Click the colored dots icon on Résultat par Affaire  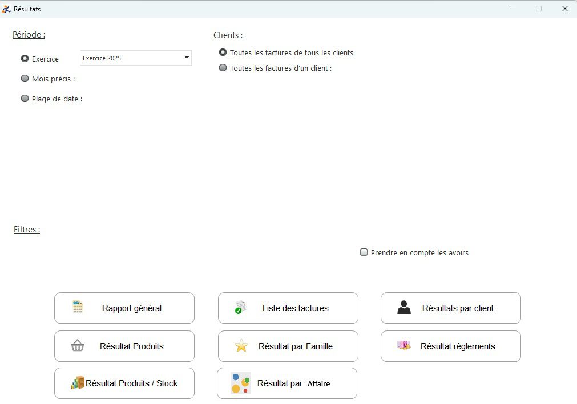tap(240, 383)
